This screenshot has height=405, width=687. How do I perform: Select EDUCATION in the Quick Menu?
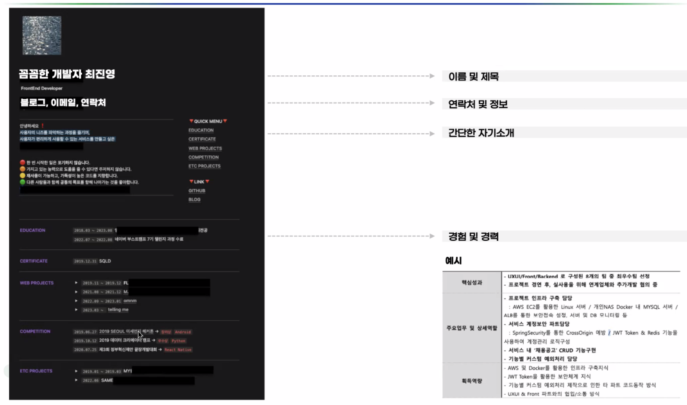200,130
